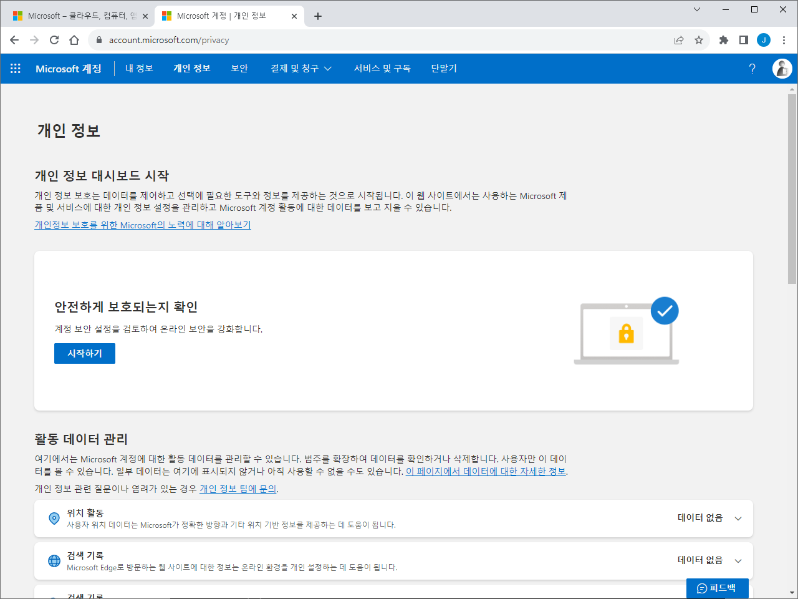798x599 pixels.
Task: Bookmark this page with the star icon
Action: coord(699,40)
